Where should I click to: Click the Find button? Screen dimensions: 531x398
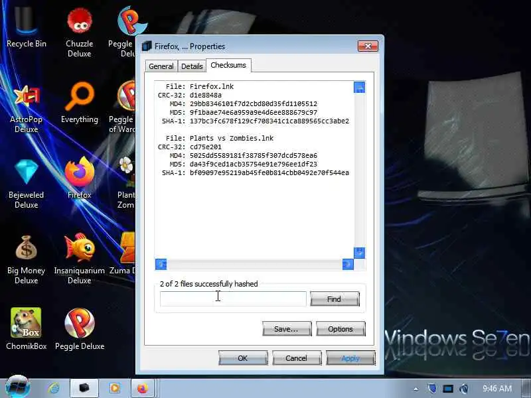pyautogui.click(x=335, y=299)
